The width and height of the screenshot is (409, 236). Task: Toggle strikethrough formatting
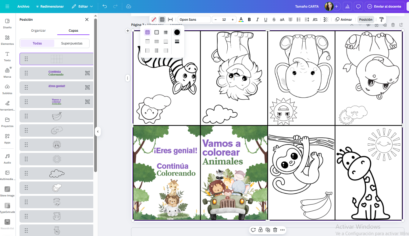click(274, 19)
